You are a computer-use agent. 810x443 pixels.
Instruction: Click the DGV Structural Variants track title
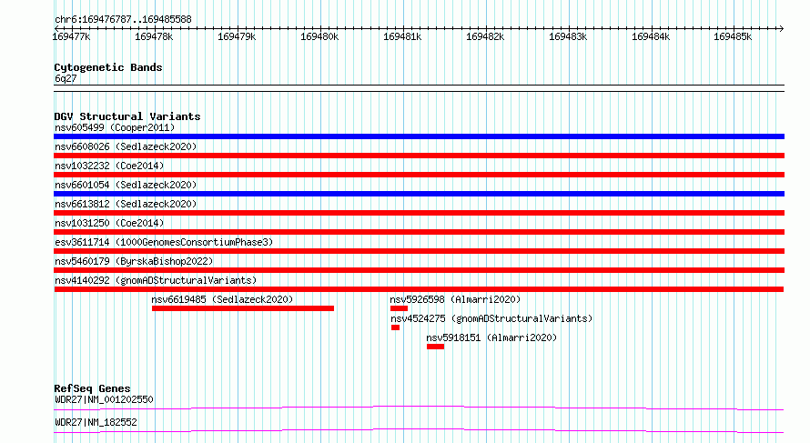127,116
